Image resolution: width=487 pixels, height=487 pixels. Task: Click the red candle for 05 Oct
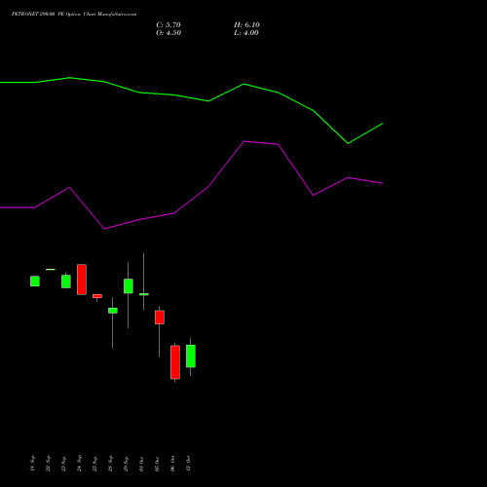(160, 318)
